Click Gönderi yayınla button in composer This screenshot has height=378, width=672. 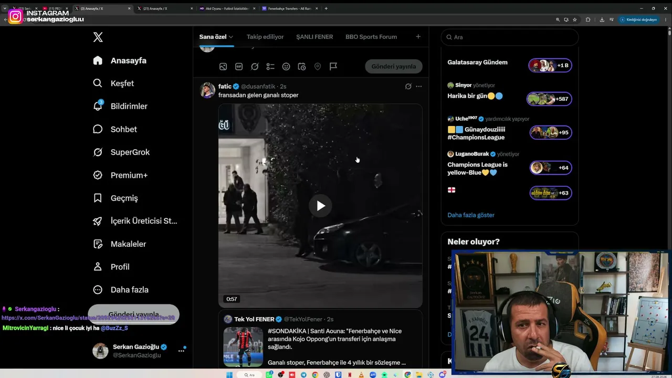pos(394,67)
